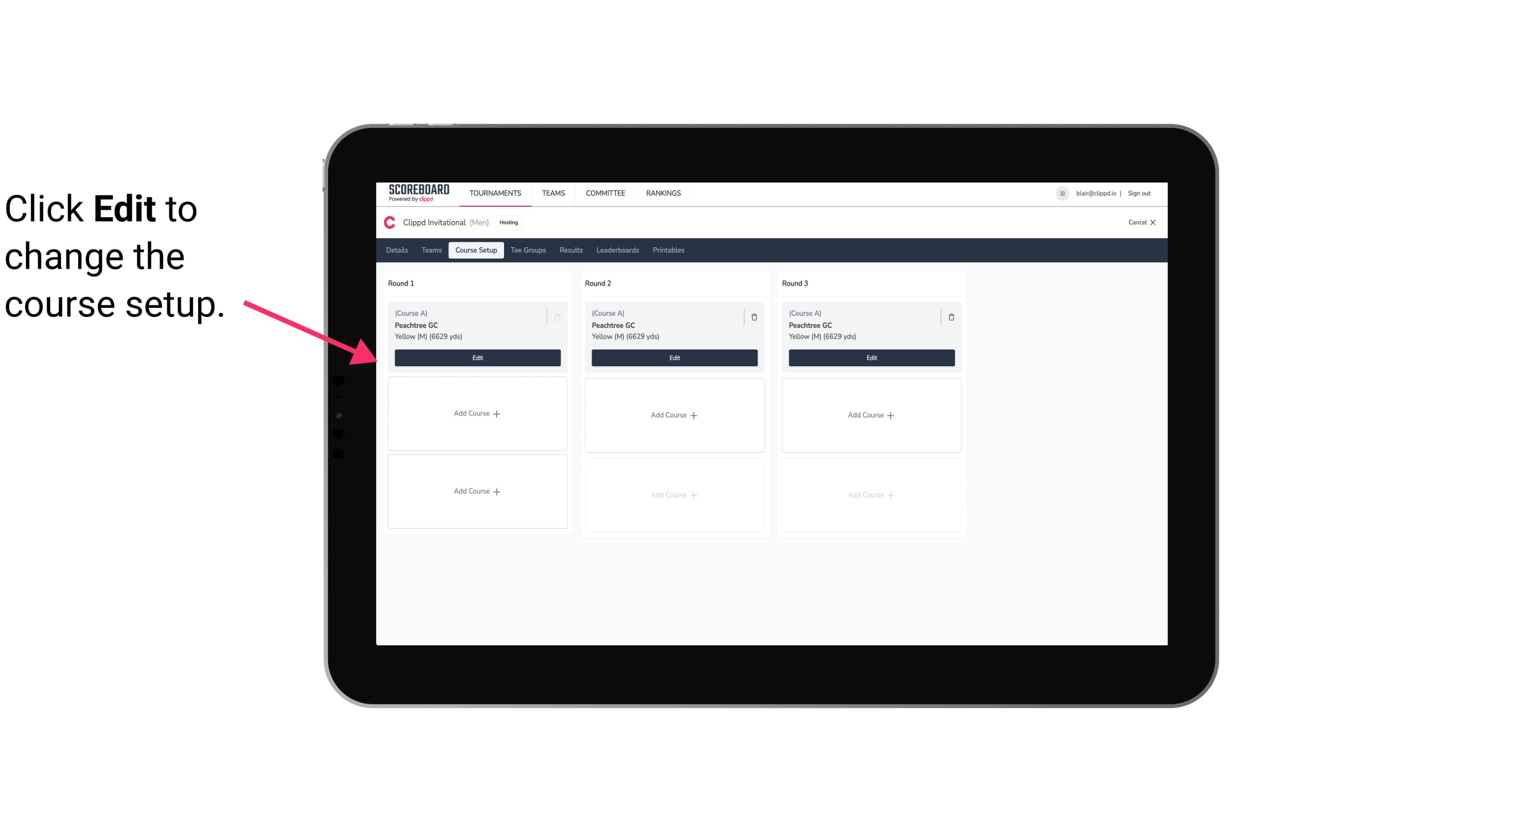Click the Course Setup tab
The image size is (1538, 827).
click(x=475, y=249)
